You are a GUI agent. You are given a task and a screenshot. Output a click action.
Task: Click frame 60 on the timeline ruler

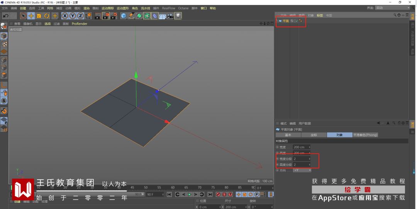click(173, 188)
